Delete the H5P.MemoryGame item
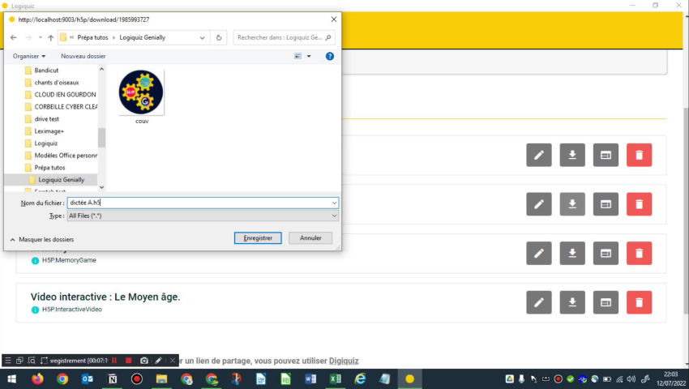Image resolution: width=689 pixels, height=389 pixels. [639, 254]
